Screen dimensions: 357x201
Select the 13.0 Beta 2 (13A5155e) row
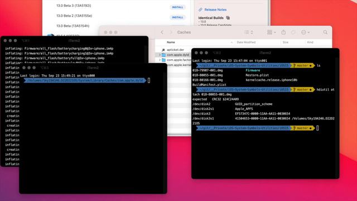click(x=74, y=16)
